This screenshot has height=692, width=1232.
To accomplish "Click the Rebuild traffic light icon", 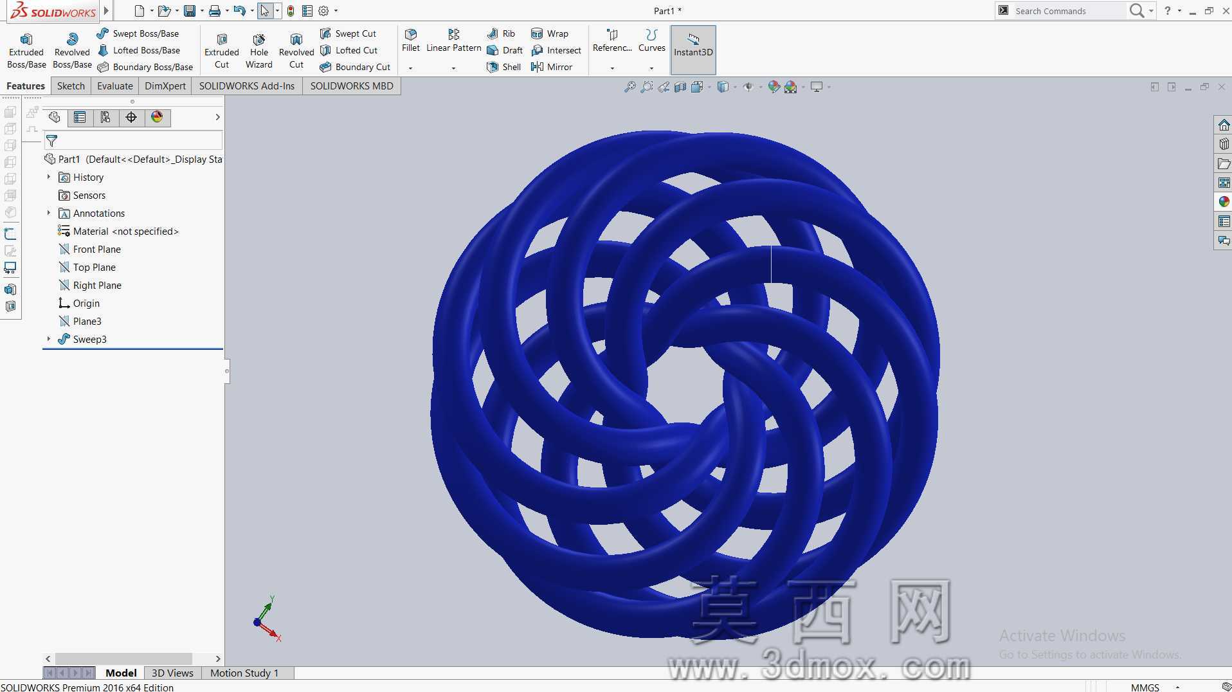I will 291,11.
